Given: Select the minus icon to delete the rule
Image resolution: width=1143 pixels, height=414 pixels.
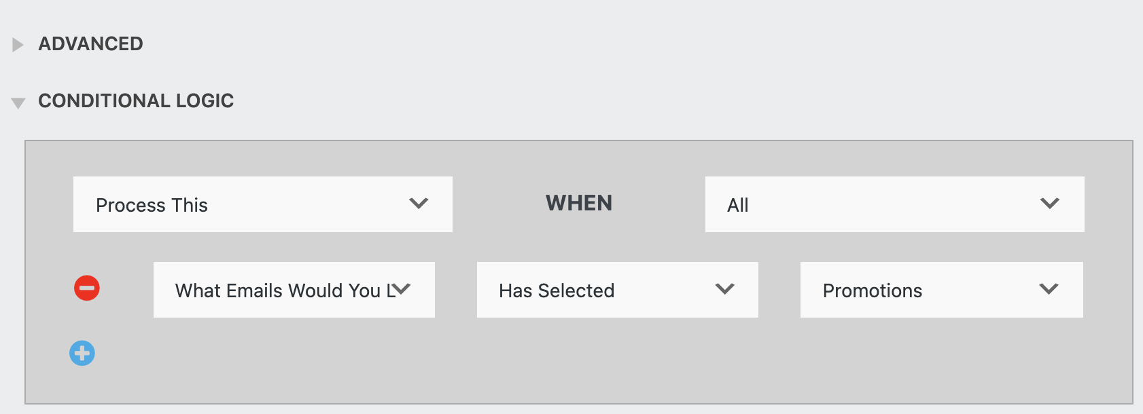Looking at the screenshot, I should point(86,288).
